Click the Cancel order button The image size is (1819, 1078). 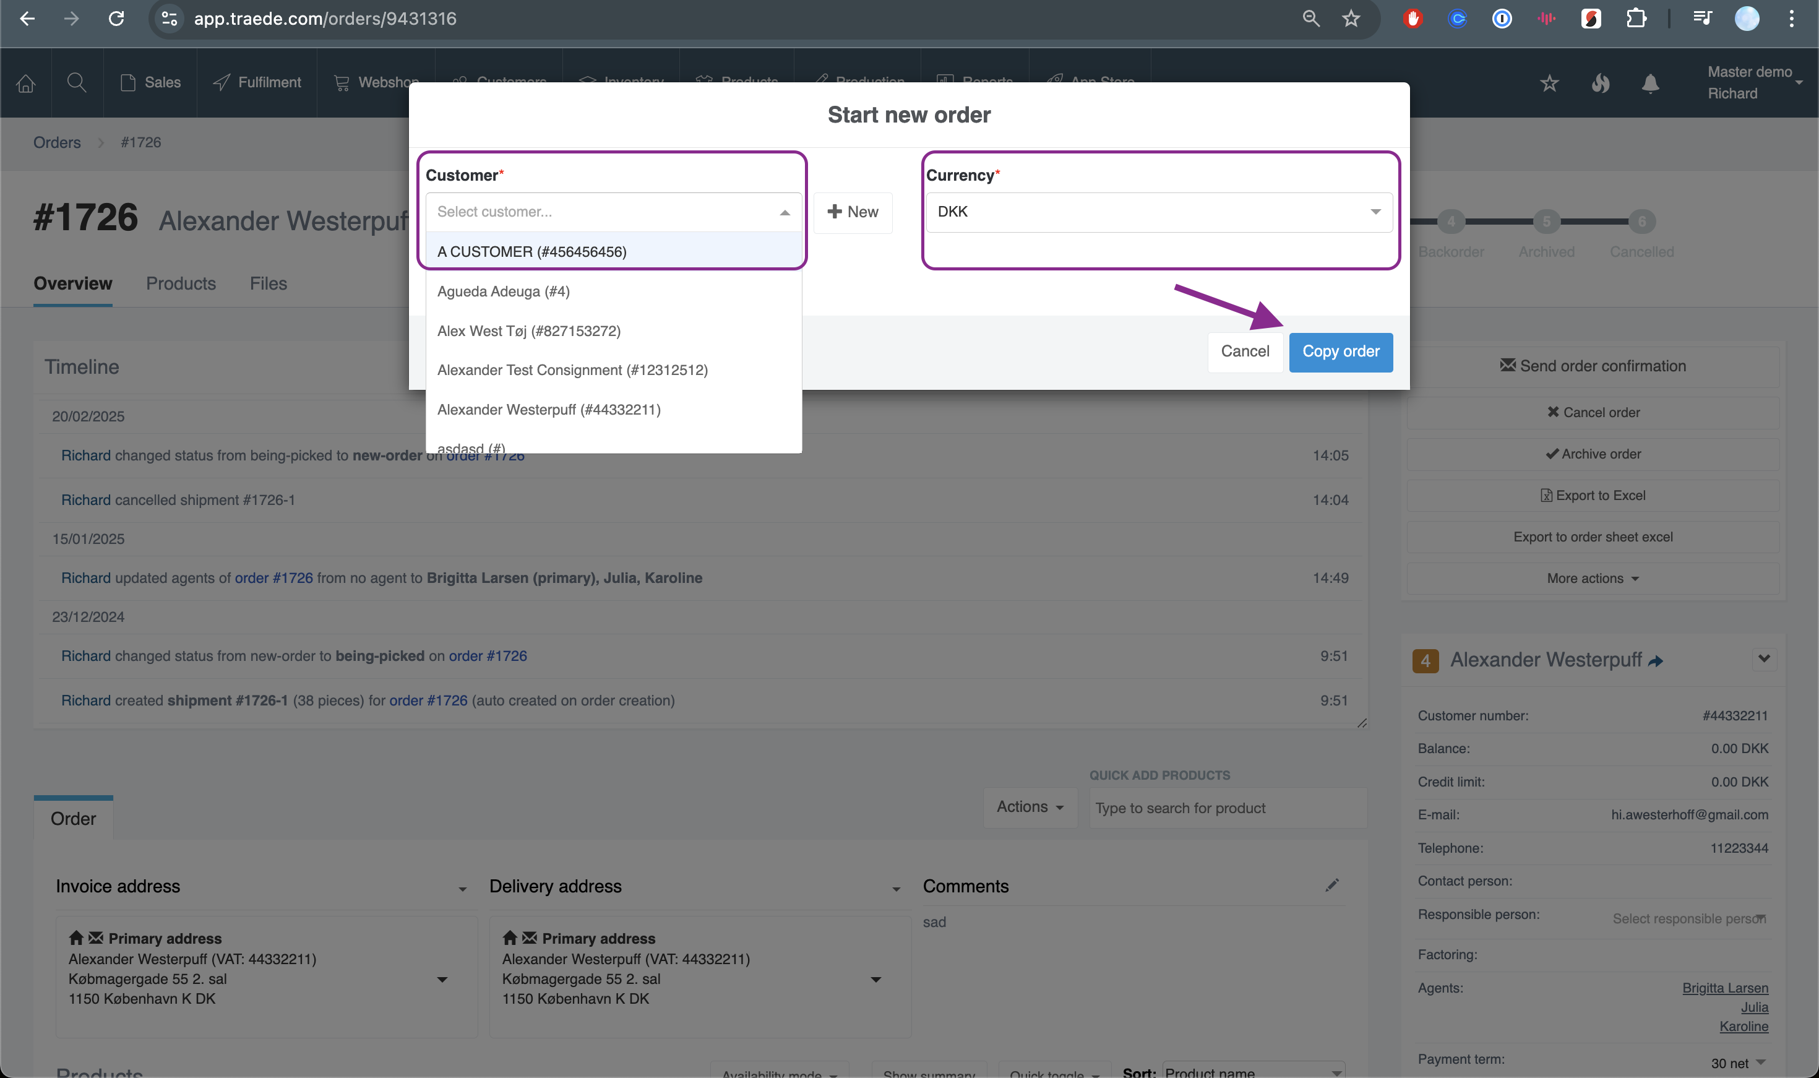1593,413
